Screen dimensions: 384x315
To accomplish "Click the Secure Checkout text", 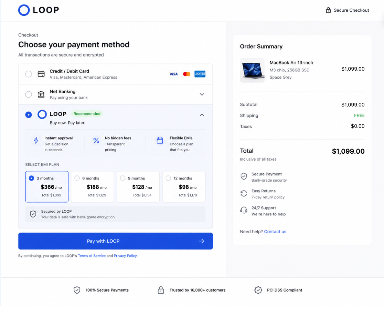I will click(x=351, y=10).
